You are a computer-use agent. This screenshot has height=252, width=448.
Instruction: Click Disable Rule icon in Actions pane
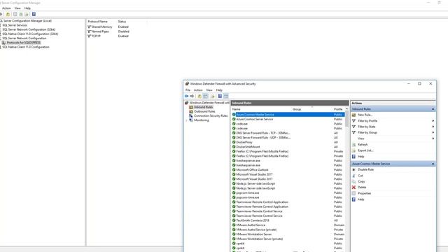[353, 169]
